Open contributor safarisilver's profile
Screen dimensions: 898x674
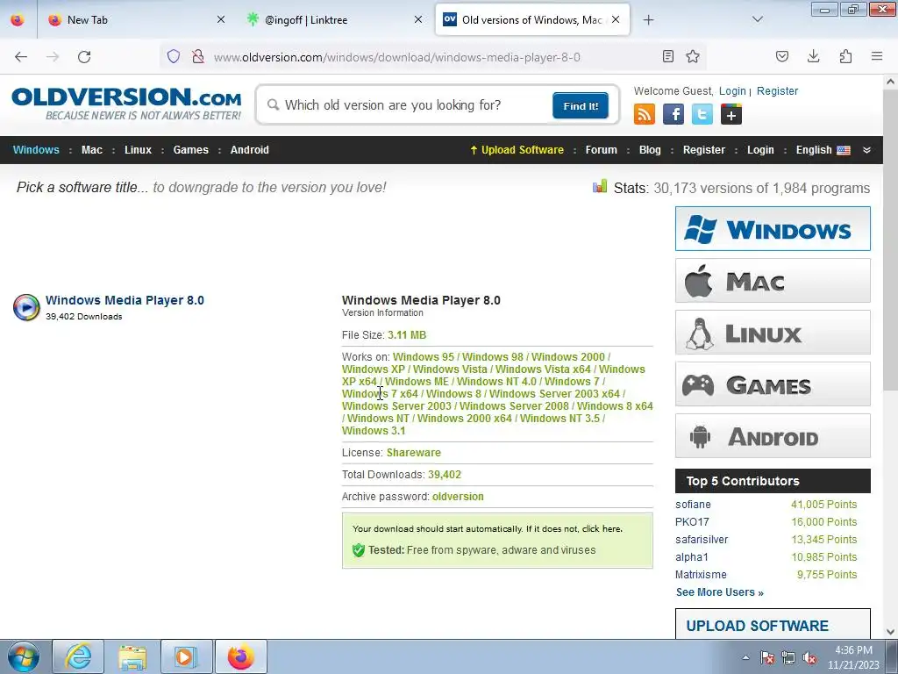pos(702,540)
